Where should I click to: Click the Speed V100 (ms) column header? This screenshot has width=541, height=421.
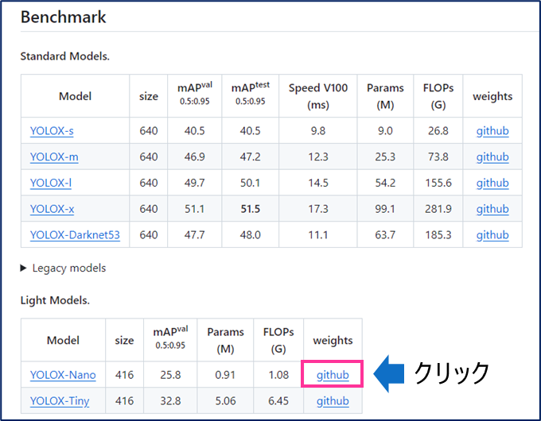[x=318, y=96]
